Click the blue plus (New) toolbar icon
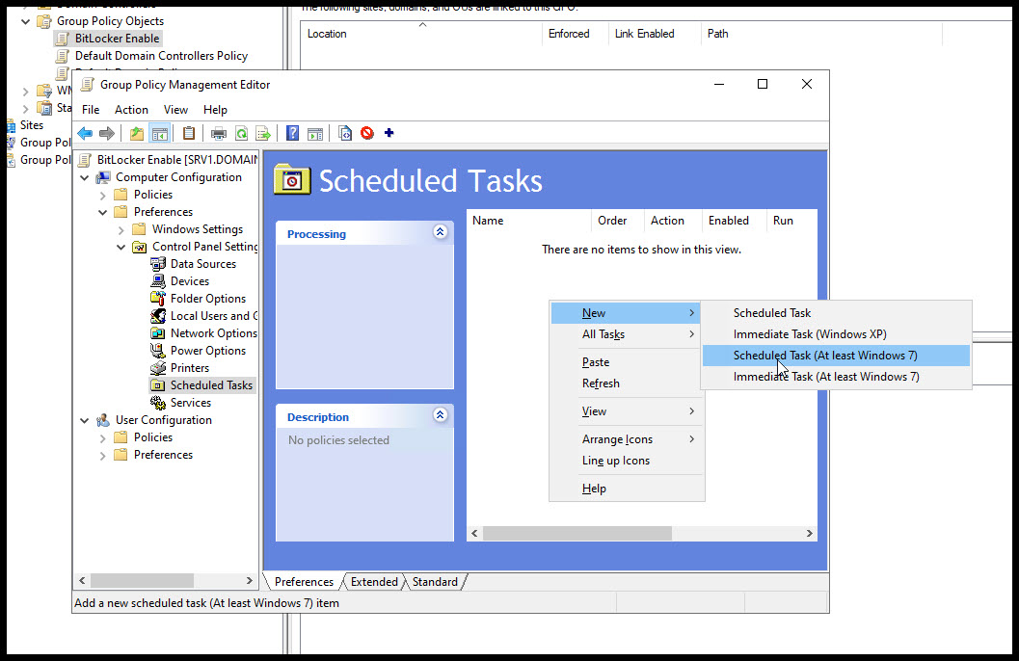 pyautogui.click(x=389, y=133)
